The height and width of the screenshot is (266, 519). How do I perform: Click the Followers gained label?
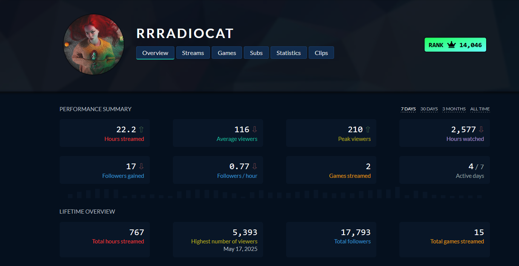click(123, 176)
